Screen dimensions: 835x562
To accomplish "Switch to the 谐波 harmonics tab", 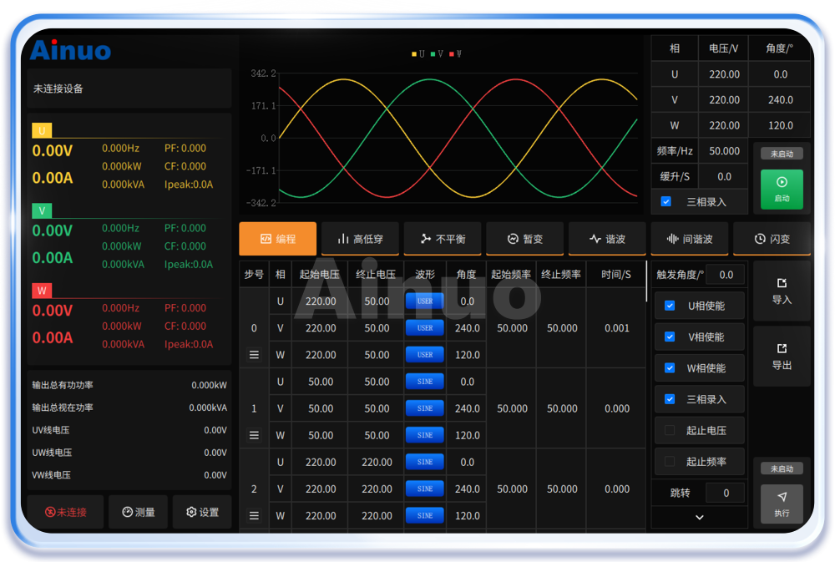I will point(607,239).
